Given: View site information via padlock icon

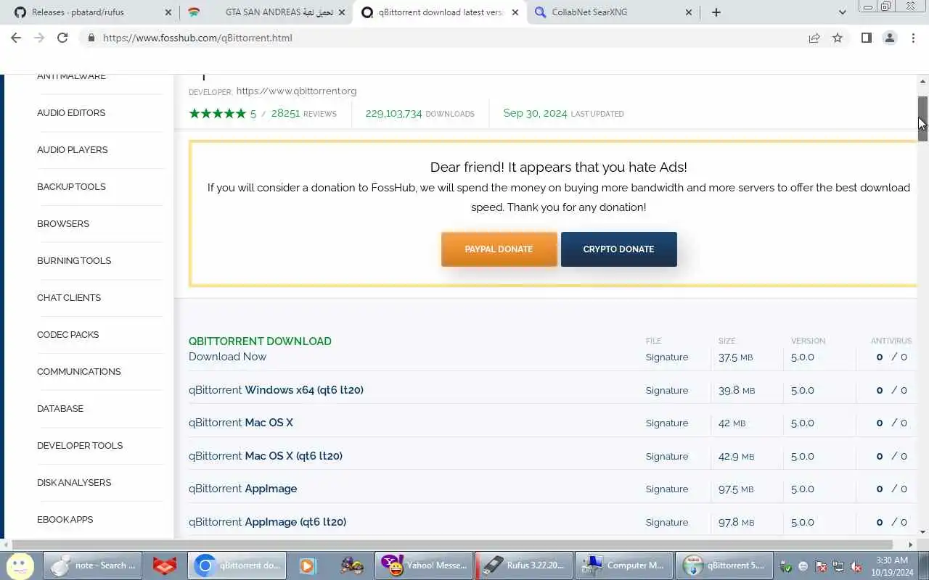Looking at the screenshot, I should (x=91, y=38).
